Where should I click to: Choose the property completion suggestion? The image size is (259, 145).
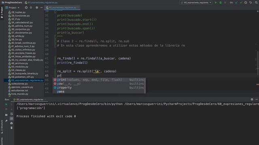pyautogui.click(x=99, y=88)
